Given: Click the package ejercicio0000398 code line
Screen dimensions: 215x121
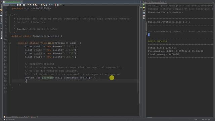Looking at the screenshot, I should [32, 8].
